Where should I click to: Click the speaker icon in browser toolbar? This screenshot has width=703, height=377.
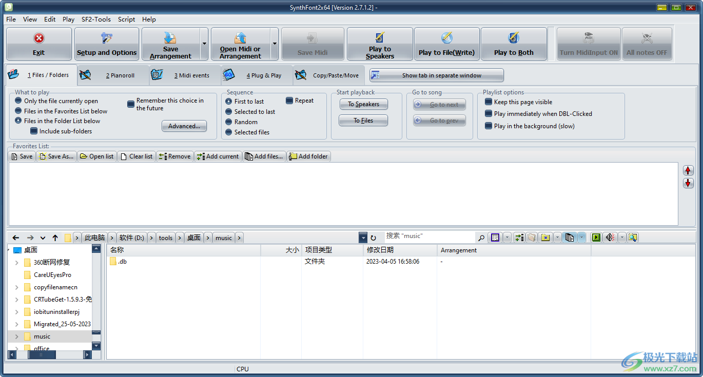[610, 237]
